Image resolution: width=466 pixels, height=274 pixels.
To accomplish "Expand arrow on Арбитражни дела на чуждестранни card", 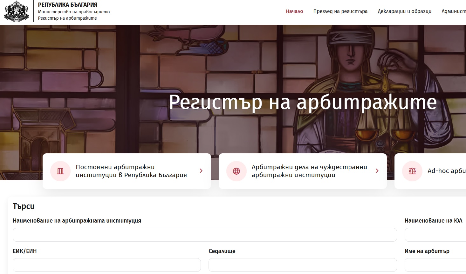I will (x=377, y=171).
